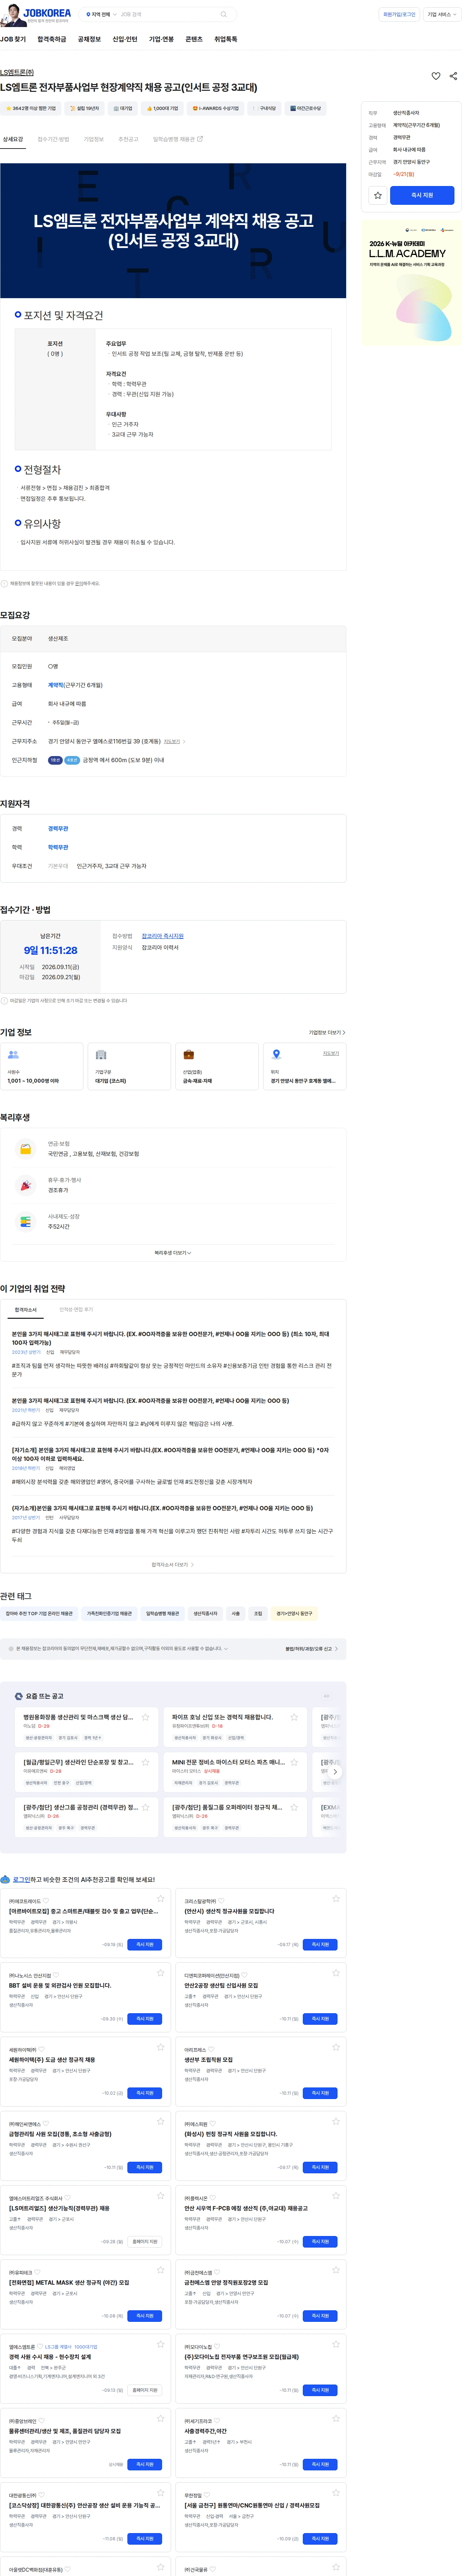Toggle star on MINI 전문 정비소 card
Image resolution: width=462 pixels, height=2576 pixels.
tap(295, 1762)
